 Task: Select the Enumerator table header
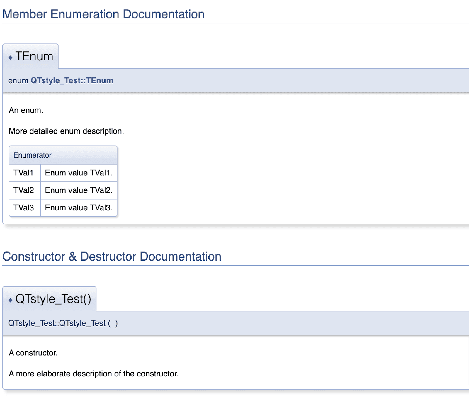pos(32,155)
